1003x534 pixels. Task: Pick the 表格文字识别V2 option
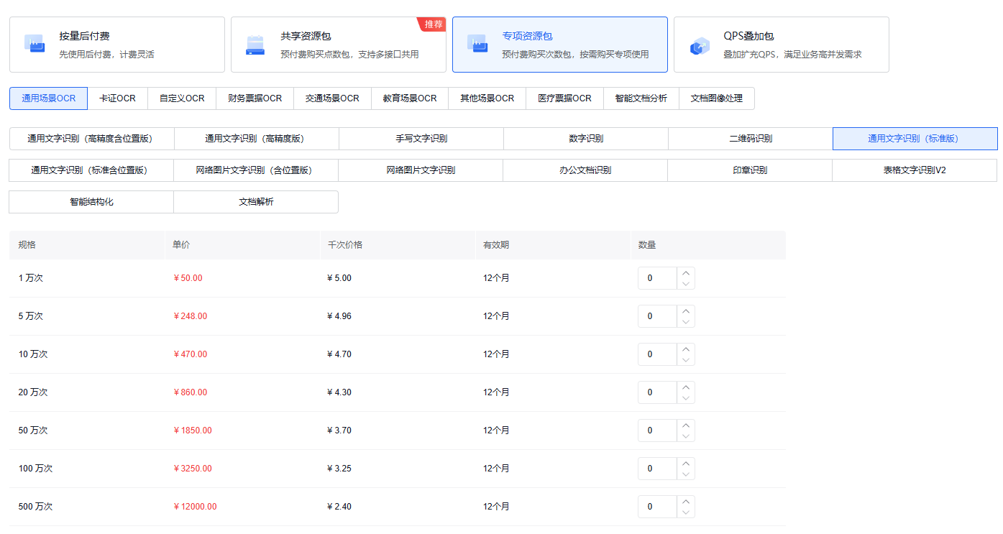(x=914, y=170)
